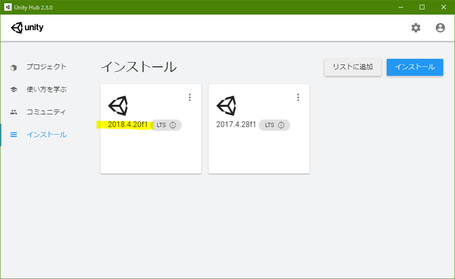Open 使い方を学ぶ in the sidebar

(47, 89)
